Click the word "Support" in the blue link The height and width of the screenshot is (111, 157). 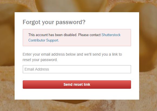pyautogui.click(x=52, y=40)
